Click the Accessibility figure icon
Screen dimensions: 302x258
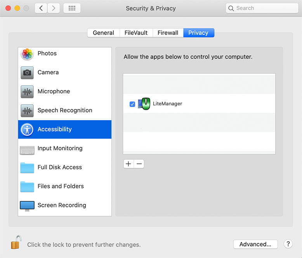[27, 129]
